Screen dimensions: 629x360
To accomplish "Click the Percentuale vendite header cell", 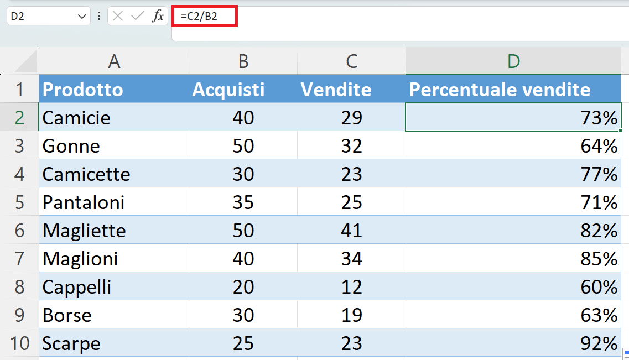I will 513,88.
